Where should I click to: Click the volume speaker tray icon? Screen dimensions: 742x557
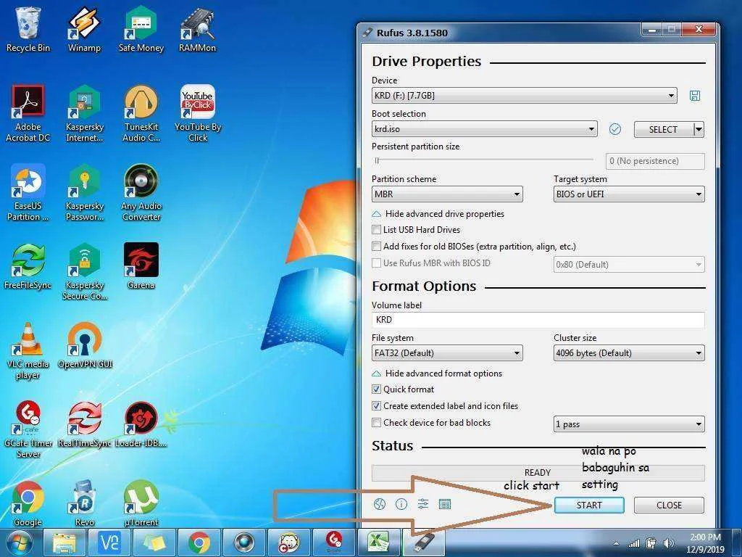pyautogui.click(x=668, y=543)
